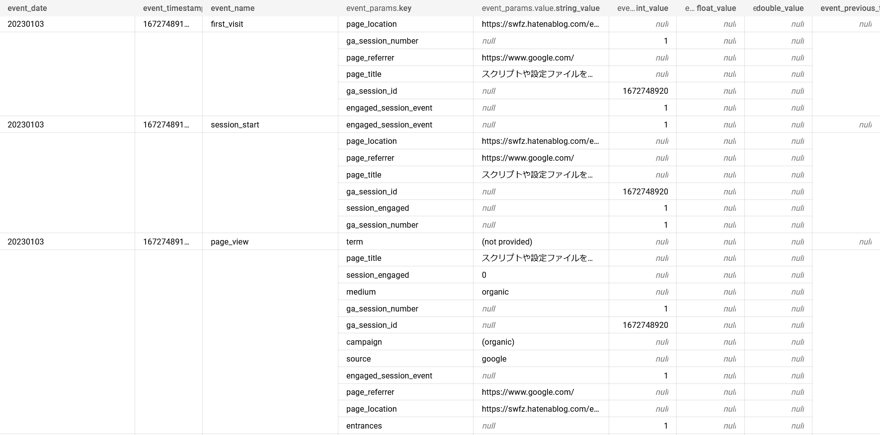
Task: Click the google source value cell
Action: pyautogui.click(x=494, y=359)
